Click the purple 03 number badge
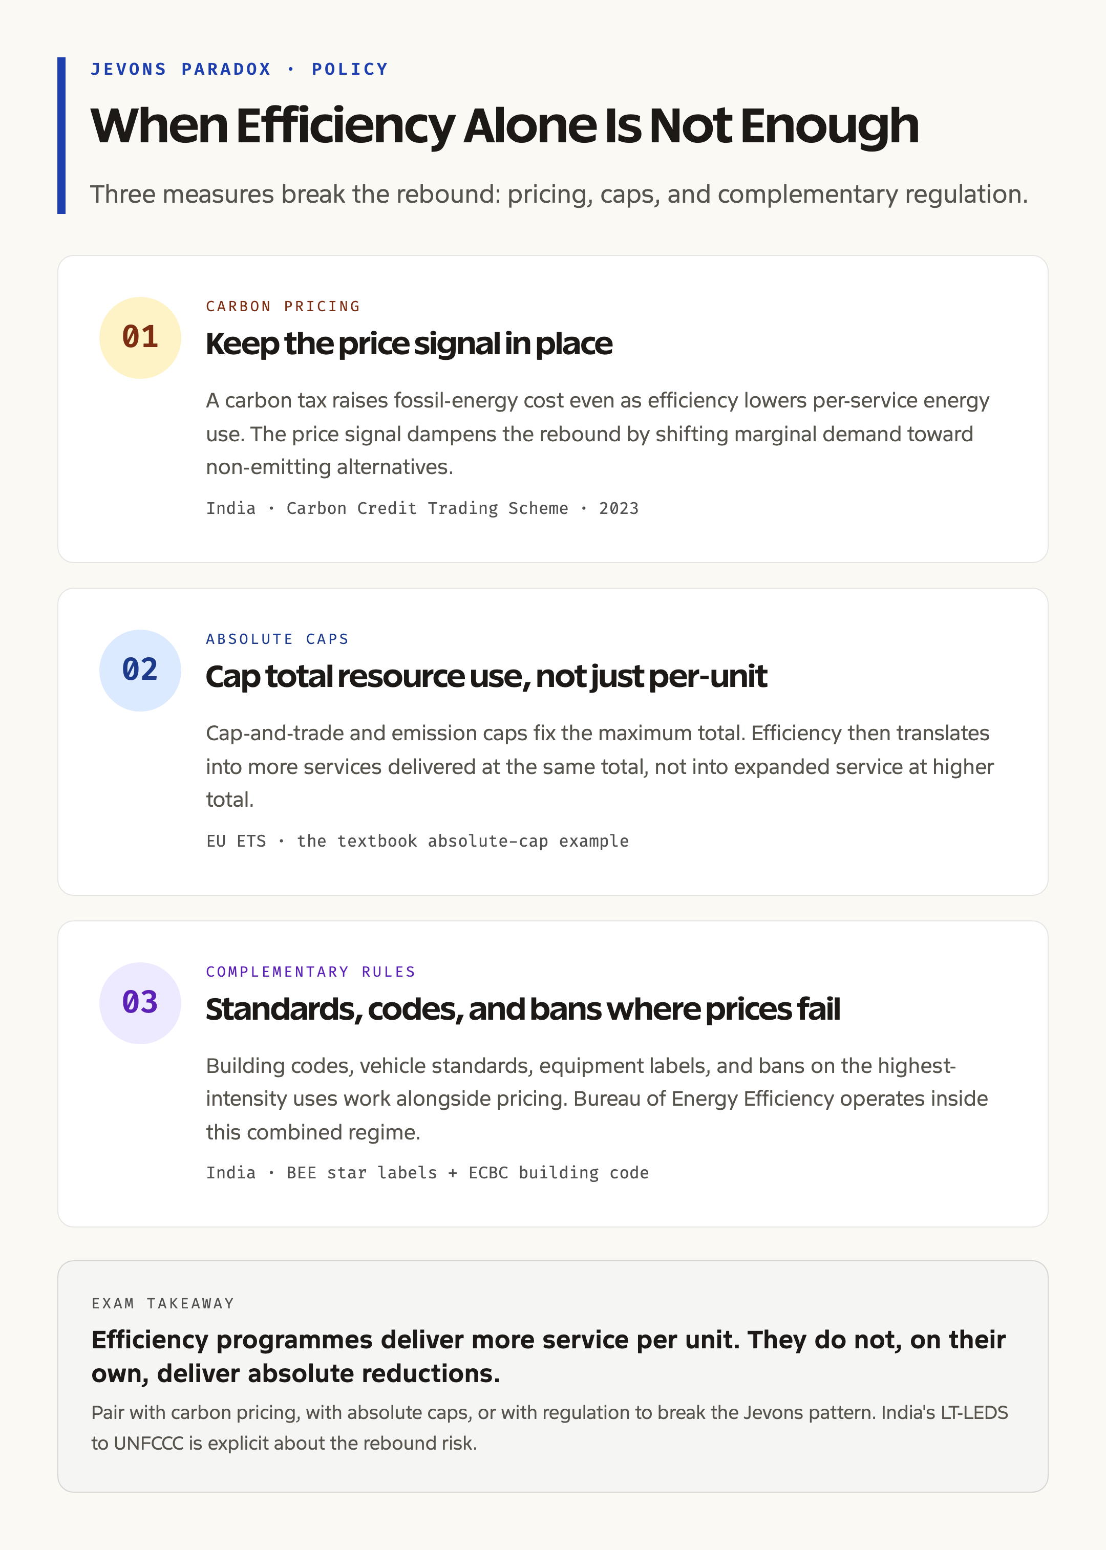 [140, 1003]
